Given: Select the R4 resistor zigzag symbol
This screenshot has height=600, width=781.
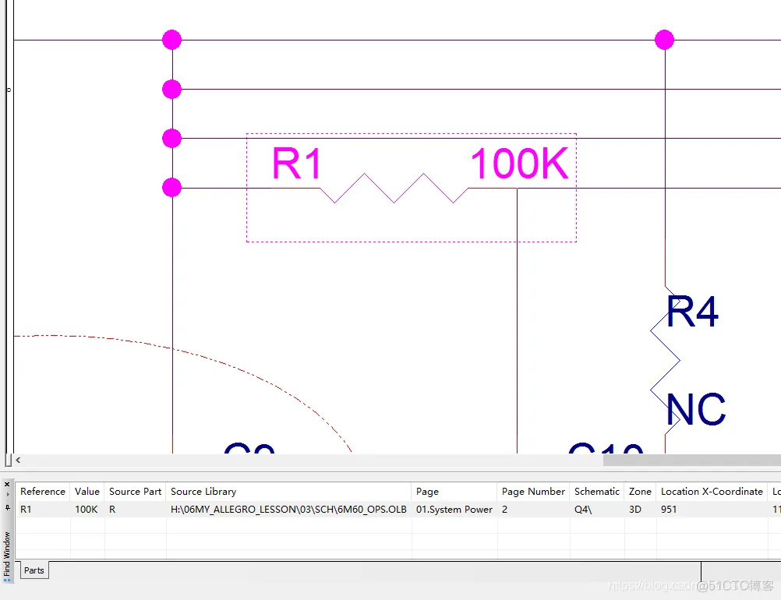Looking at the screenshot, I should (665, 361).
